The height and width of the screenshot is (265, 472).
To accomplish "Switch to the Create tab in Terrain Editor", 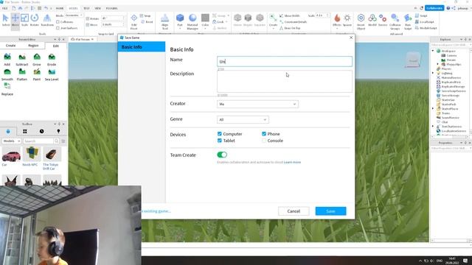I will [x=10, y=46].
